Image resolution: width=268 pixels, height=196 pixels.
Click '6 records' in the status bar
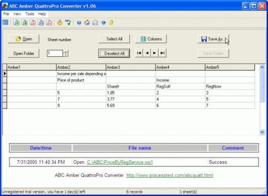tap(134, 192)
